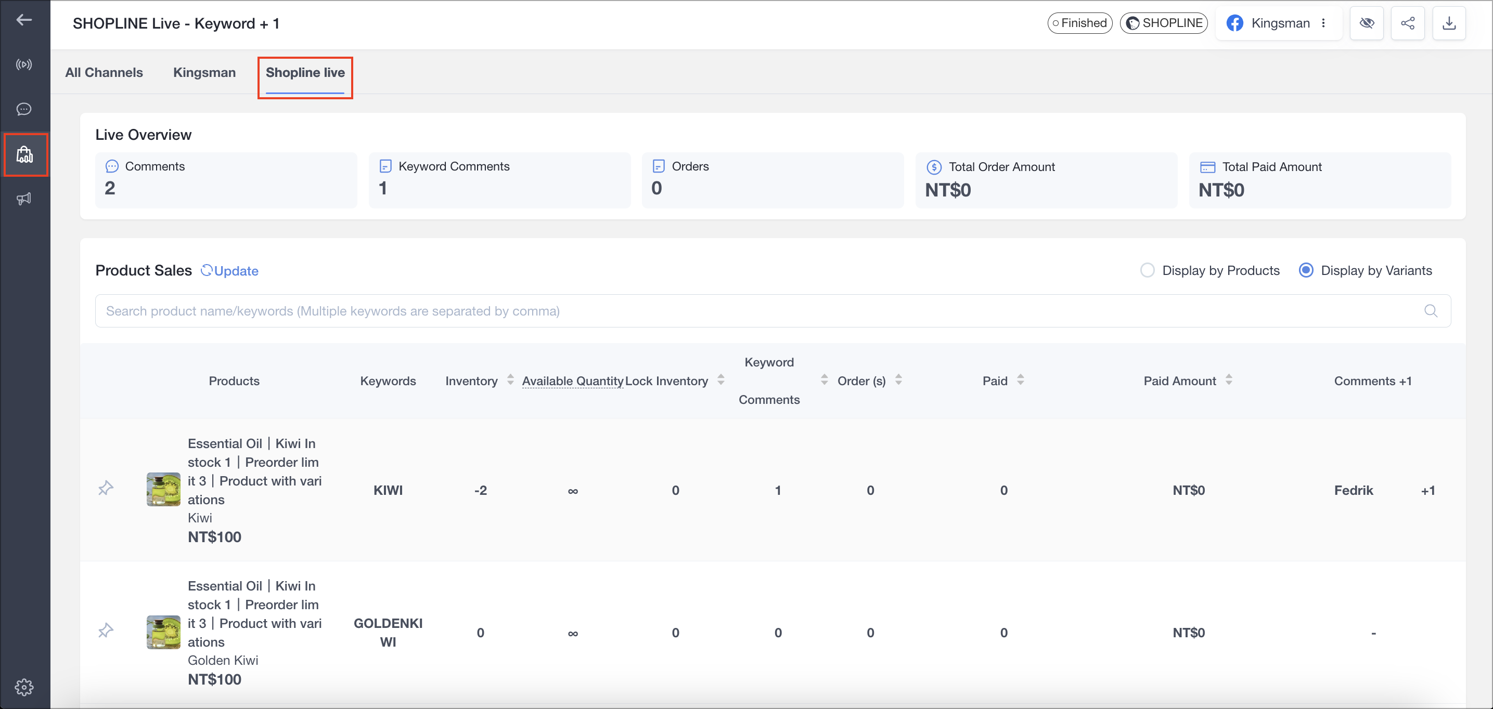Open settings gear in sidebar

[x=24, y=687]
